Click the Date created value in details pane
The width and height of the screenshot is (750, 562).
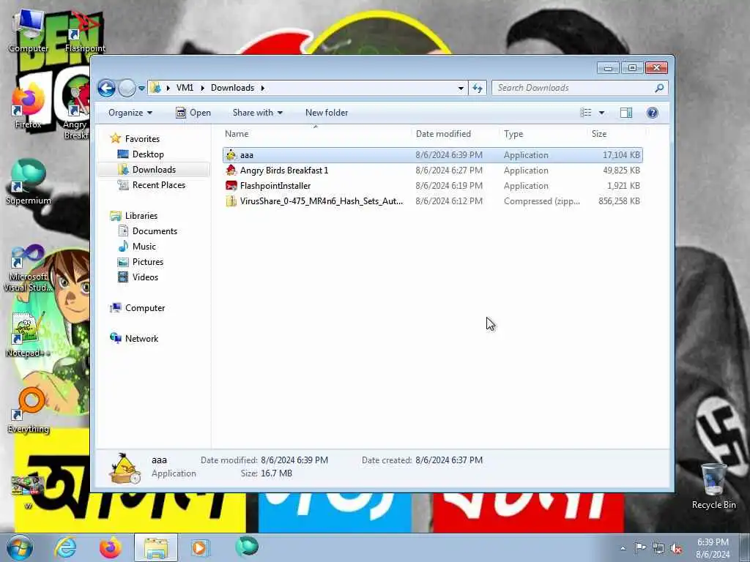point(449,460)
